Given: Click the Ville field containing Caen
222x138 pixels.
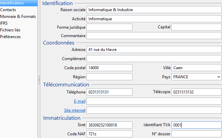Looking at the screenshot, I should pyautogui.click(x=196, y=68).
